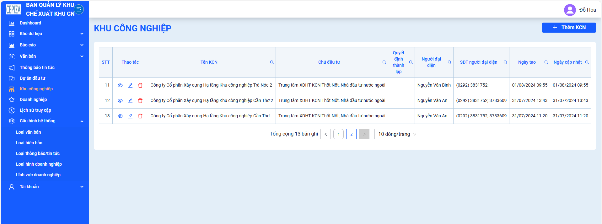The image size is (602, 224).
Task: Search in the Chủ đầu tư column
Action: 384,62
